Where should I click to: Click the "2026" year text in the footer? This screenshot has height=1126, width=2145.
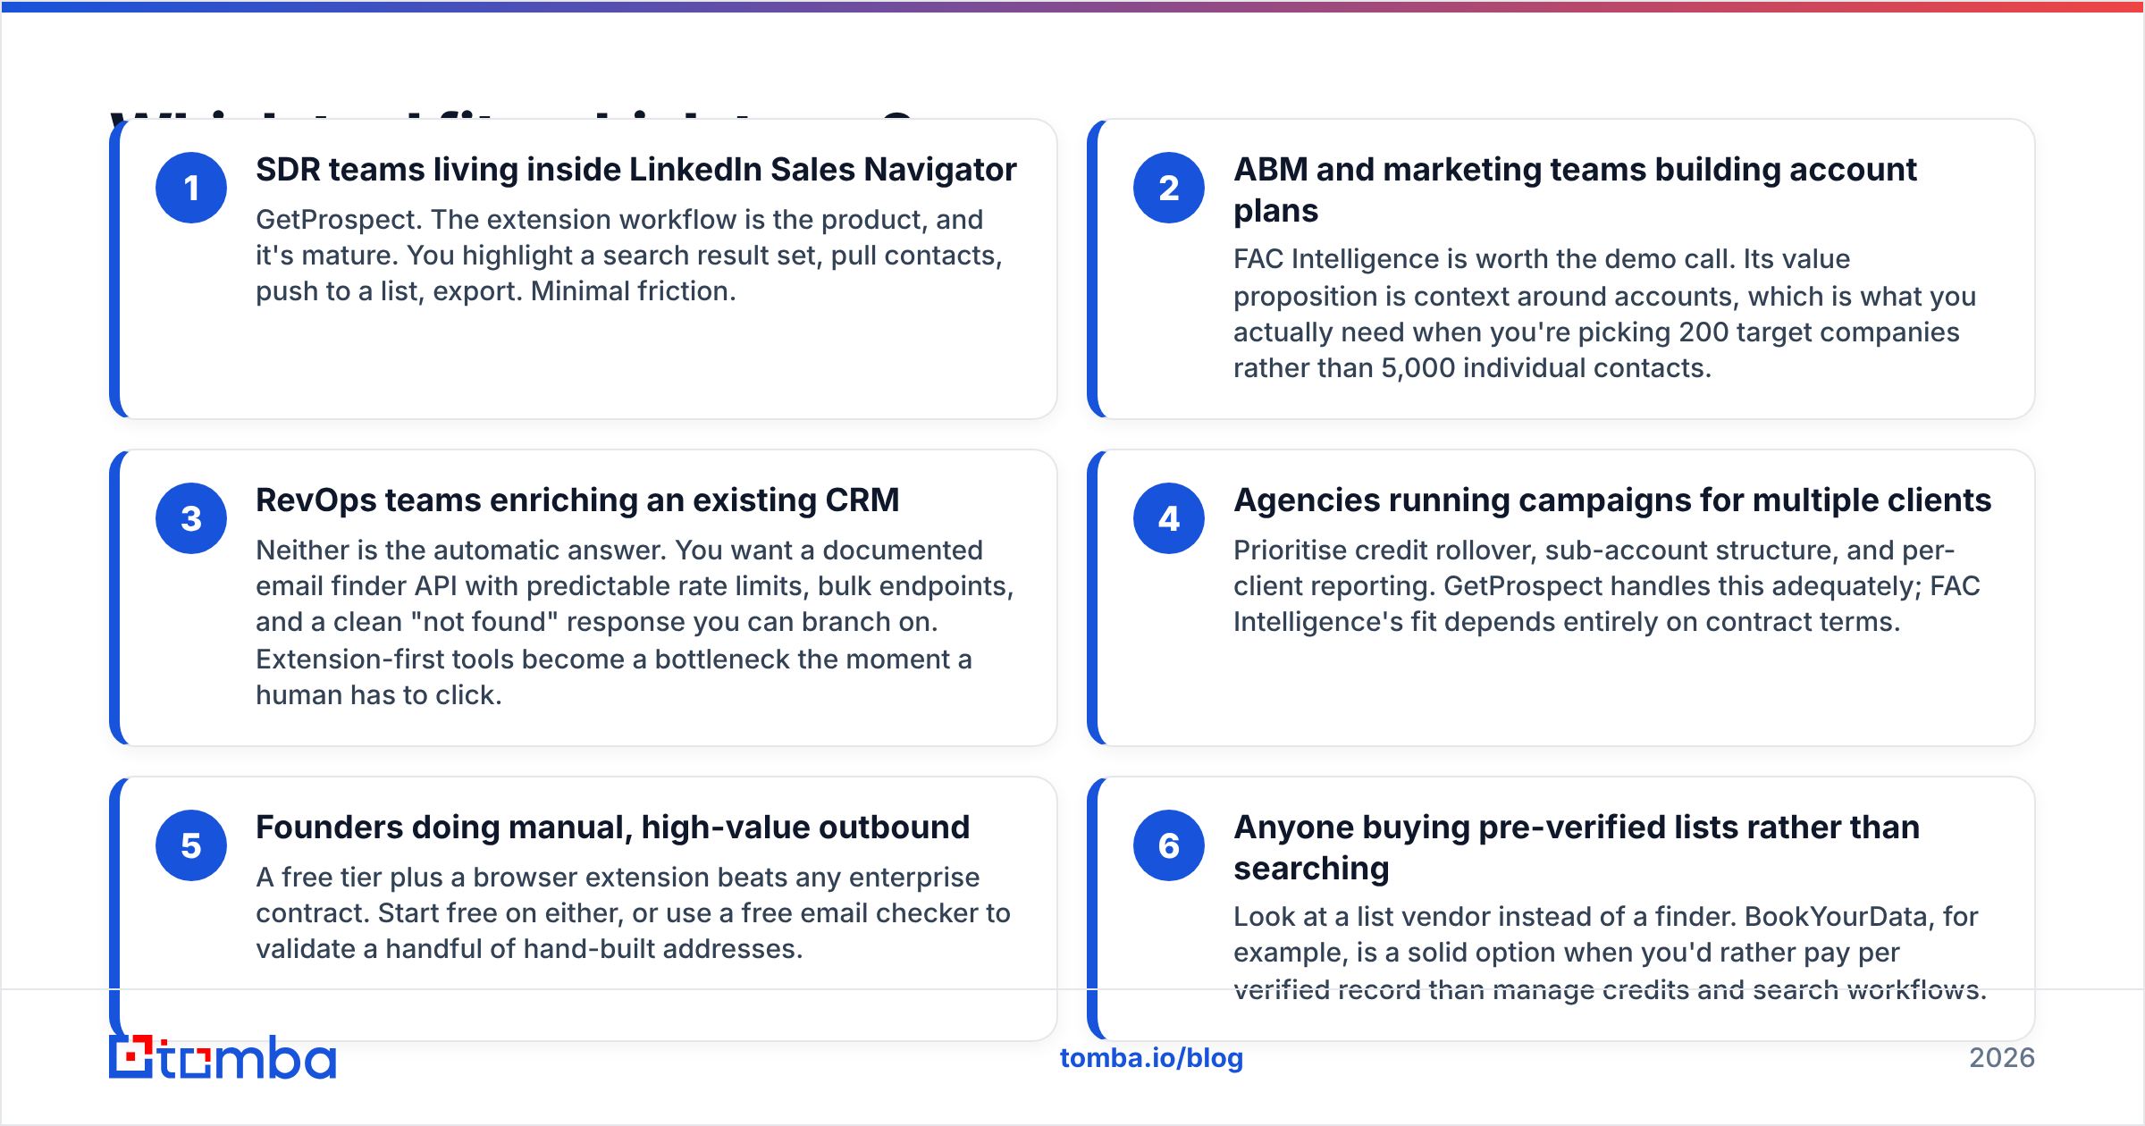coord(2002,1058)
